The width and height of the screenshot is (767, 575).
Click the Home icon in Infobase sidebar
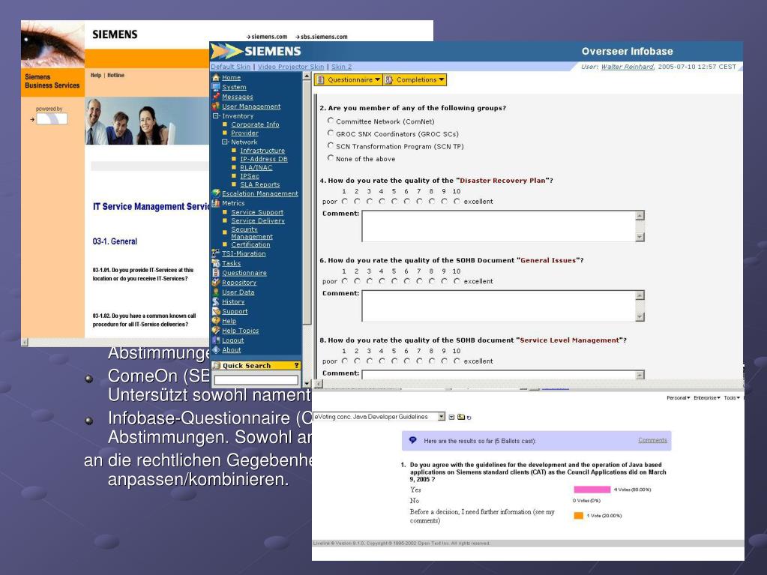pyautogui.click(x=216, y=77)
